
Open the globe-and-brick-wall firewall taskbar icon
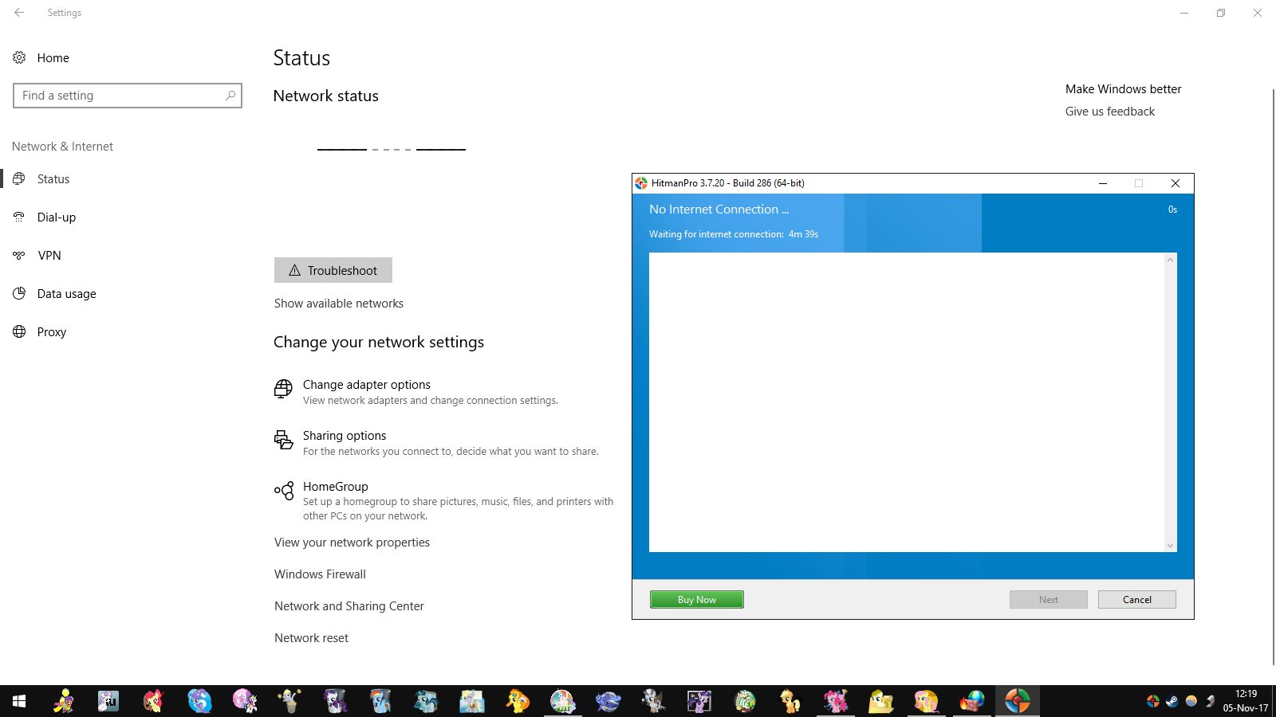[971, 701]
